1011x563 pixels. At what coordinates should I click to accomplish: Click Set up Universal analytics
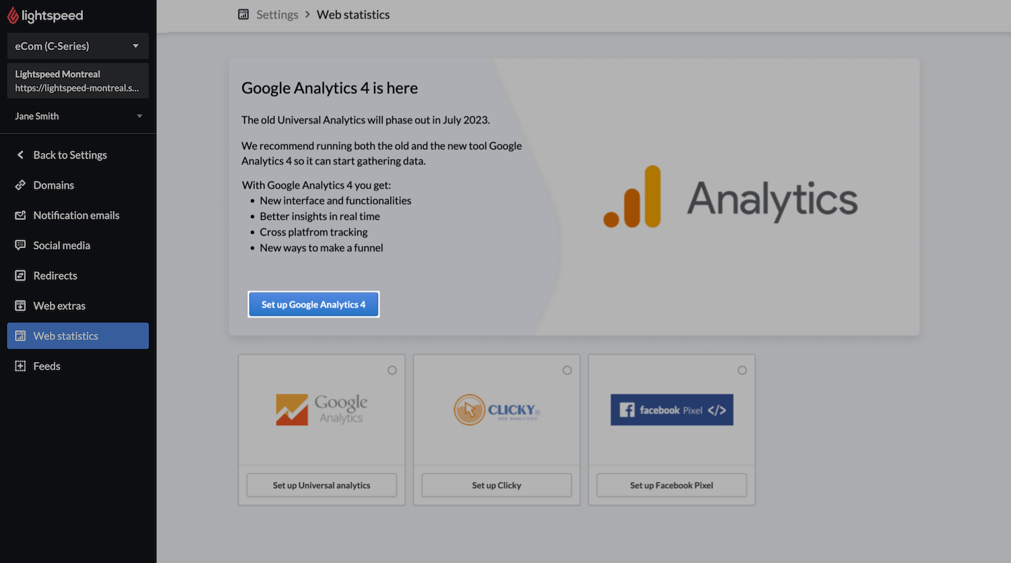tap(321, 485)
